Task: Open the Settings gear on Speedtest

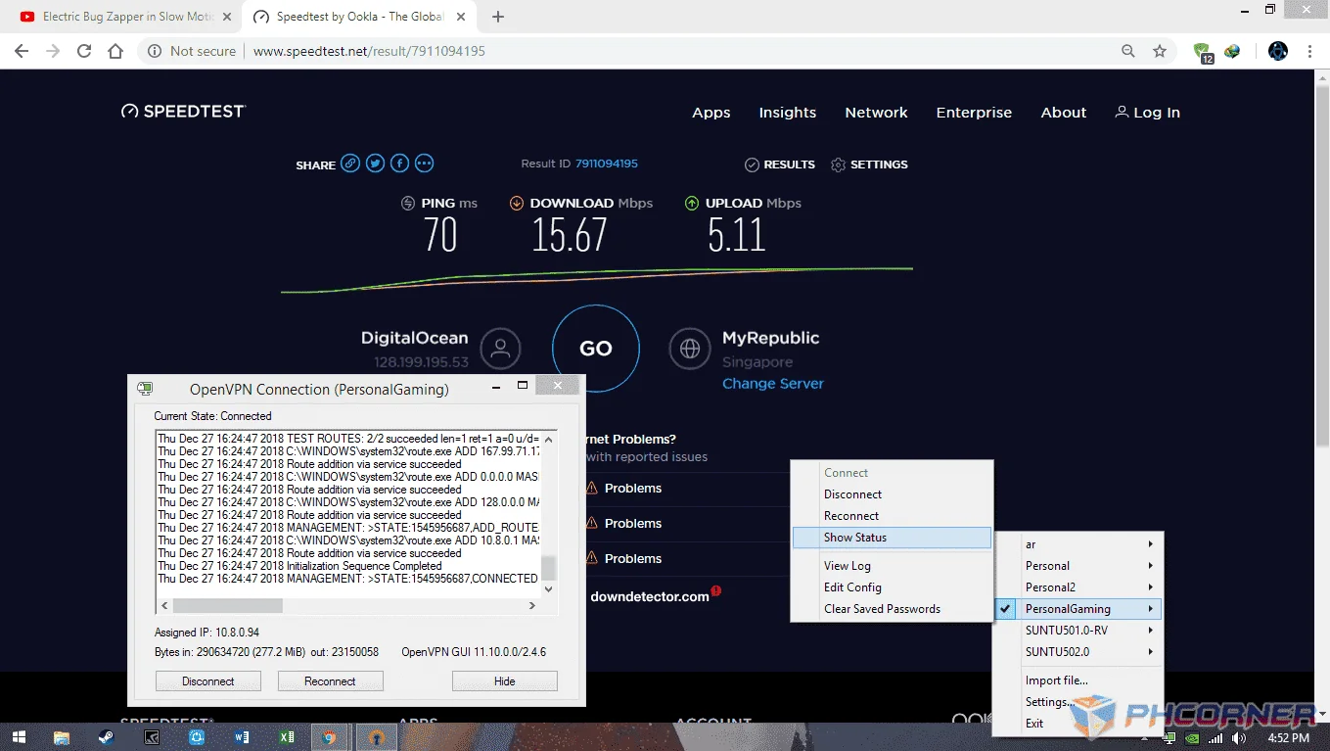Action: (869, 164)
